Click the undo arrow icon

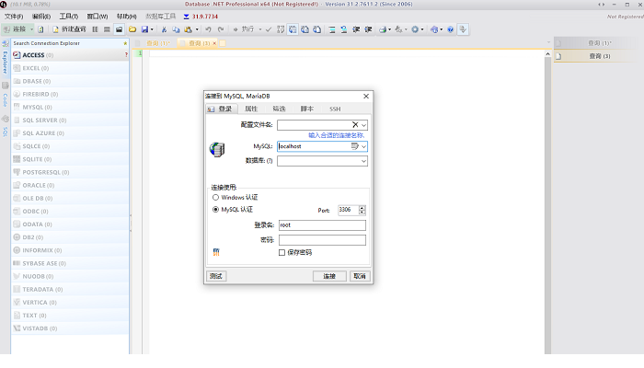point(208,29)
